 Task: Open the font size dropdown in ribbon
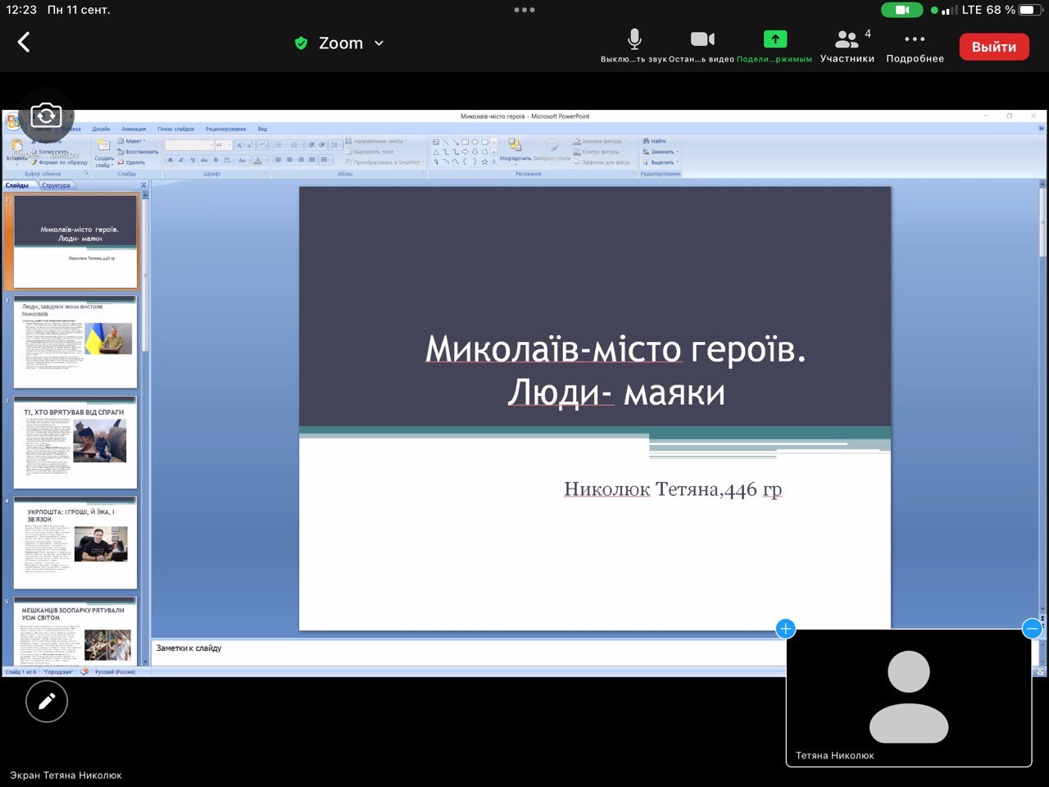pos(228,145)
